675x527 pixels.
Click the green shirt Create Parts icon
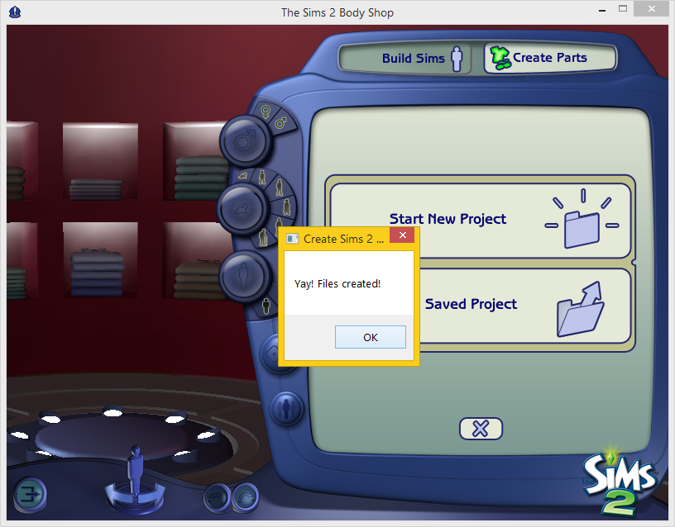tap(500, 58)
